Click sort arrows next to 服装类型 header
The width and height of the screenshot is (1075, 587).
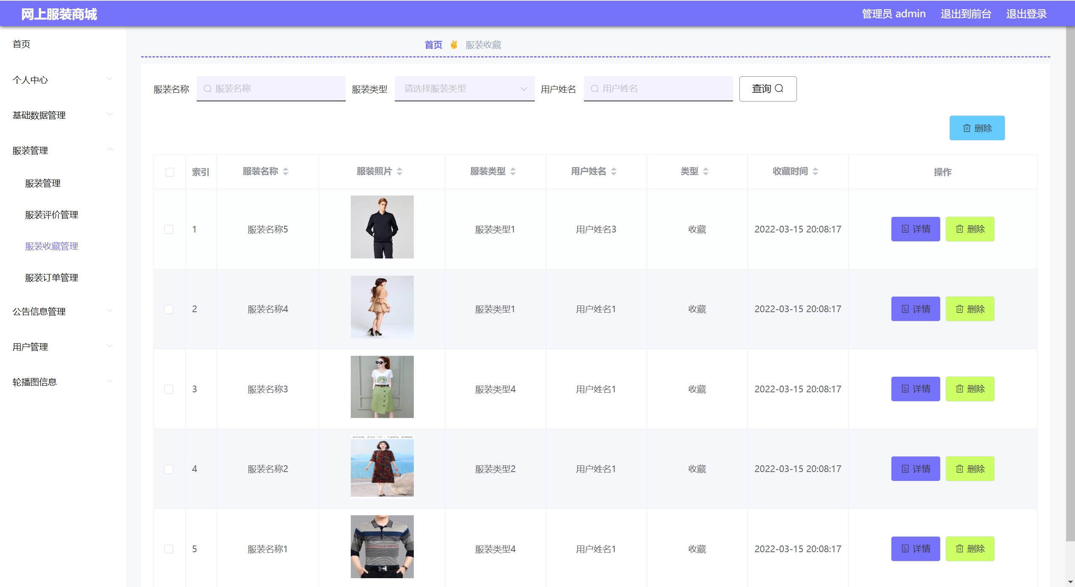tap(513, 172)
